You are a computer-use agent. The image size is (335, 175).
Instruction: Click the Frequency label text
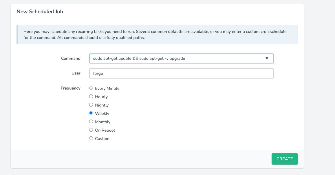[70, 88]
